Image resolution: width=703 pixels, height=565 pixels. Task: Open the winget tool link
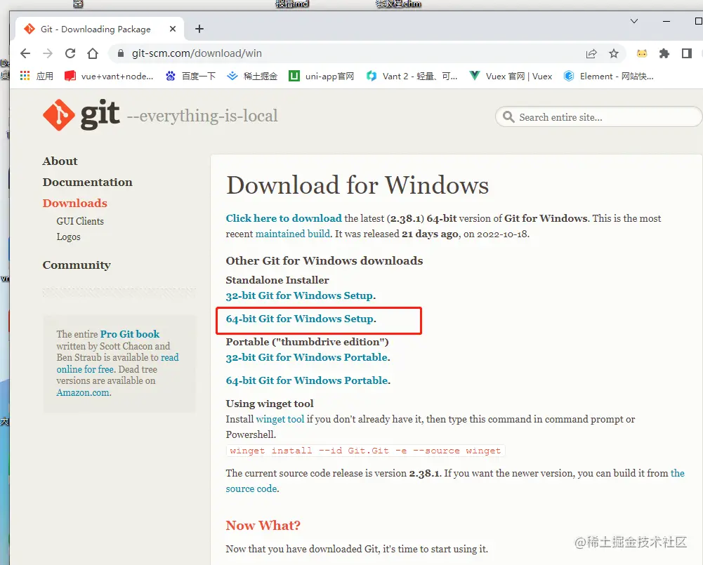click(x=280, y=420)
